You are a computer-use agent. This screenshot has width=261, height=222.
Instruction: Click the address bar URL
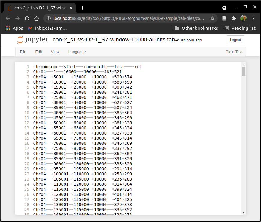129,18
